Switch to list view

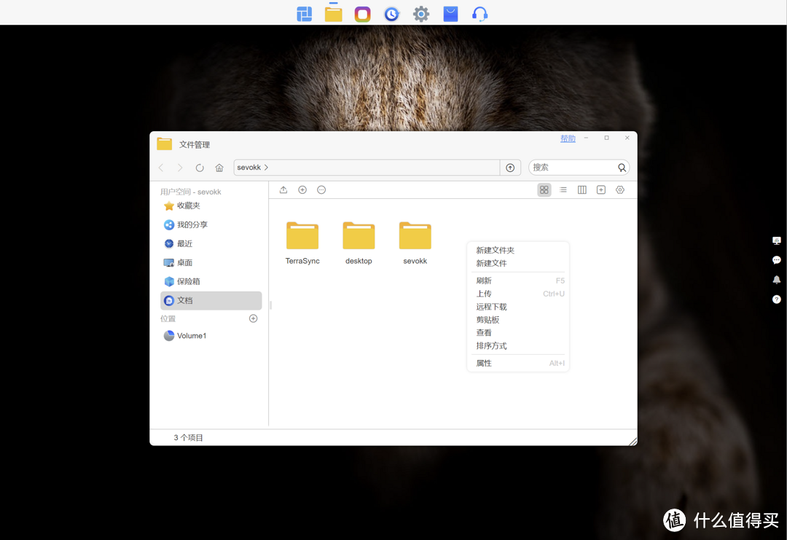pos(563,189)
